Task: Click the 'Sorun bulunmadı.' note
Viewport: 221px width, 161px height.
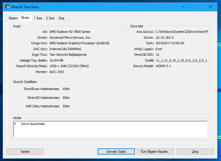Action: [x=33, y=124]
